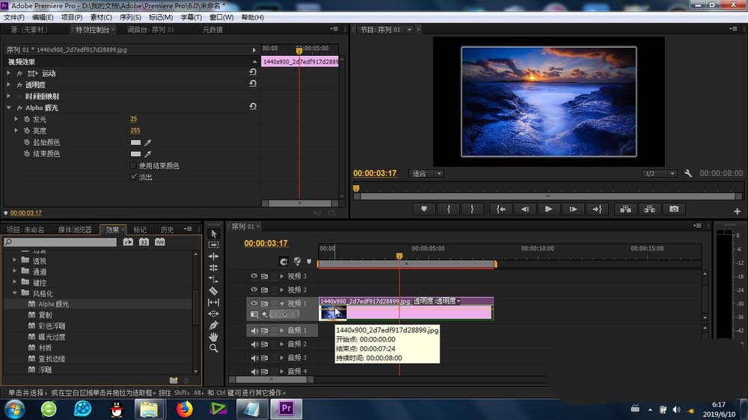Reset the 运动 effect
This screenshot has width=748, height=420.
coord(253,72)
